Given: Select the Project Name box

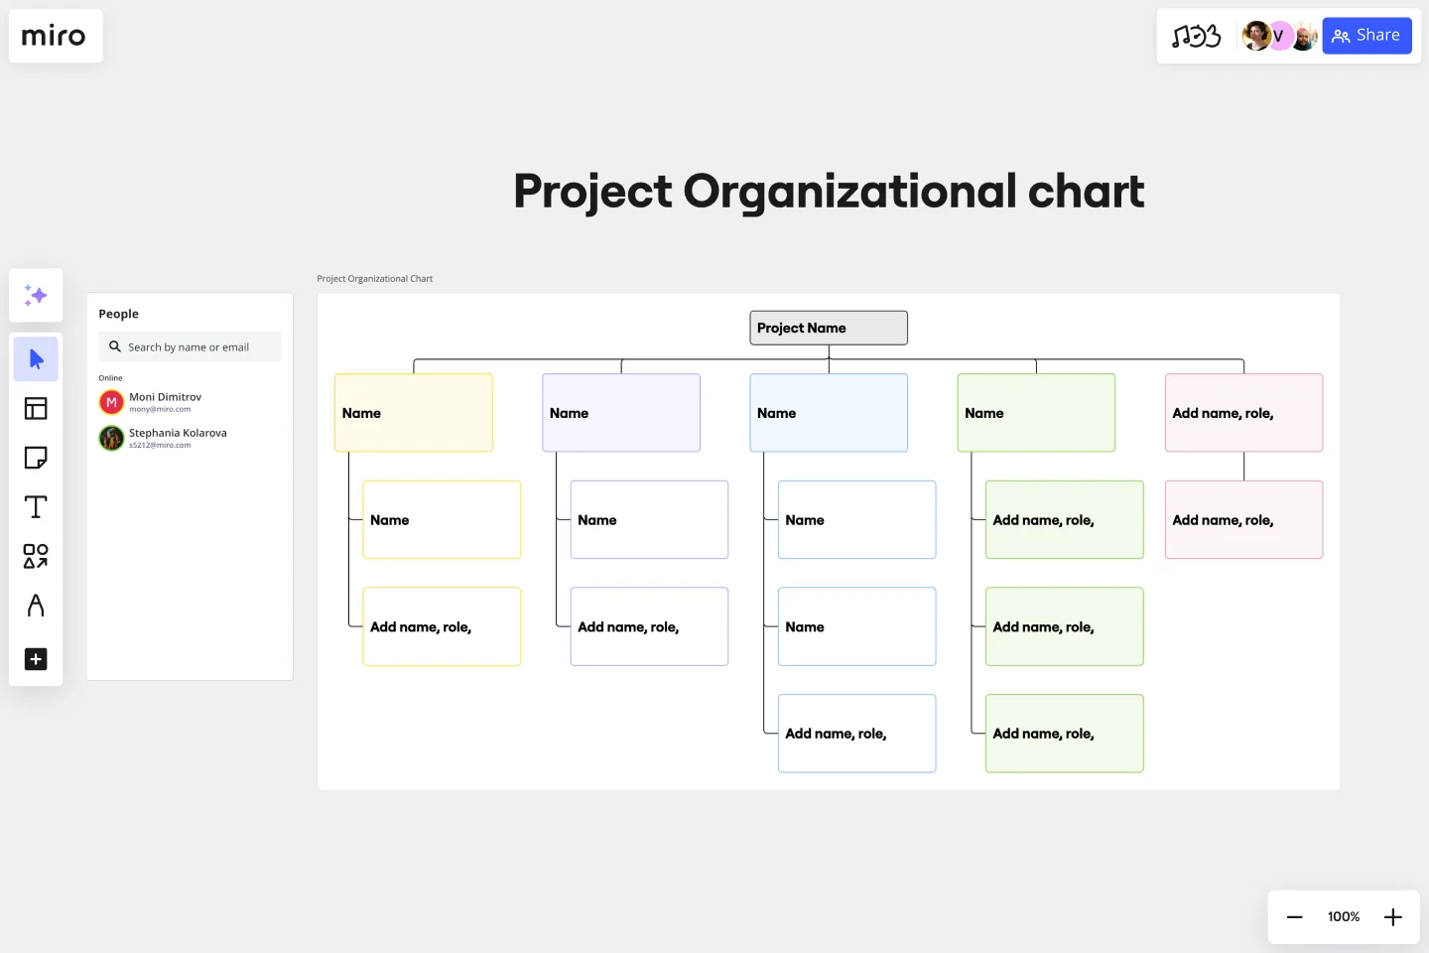Looking at the screenshot, I should pyautogui.click(x=829, y=329).
